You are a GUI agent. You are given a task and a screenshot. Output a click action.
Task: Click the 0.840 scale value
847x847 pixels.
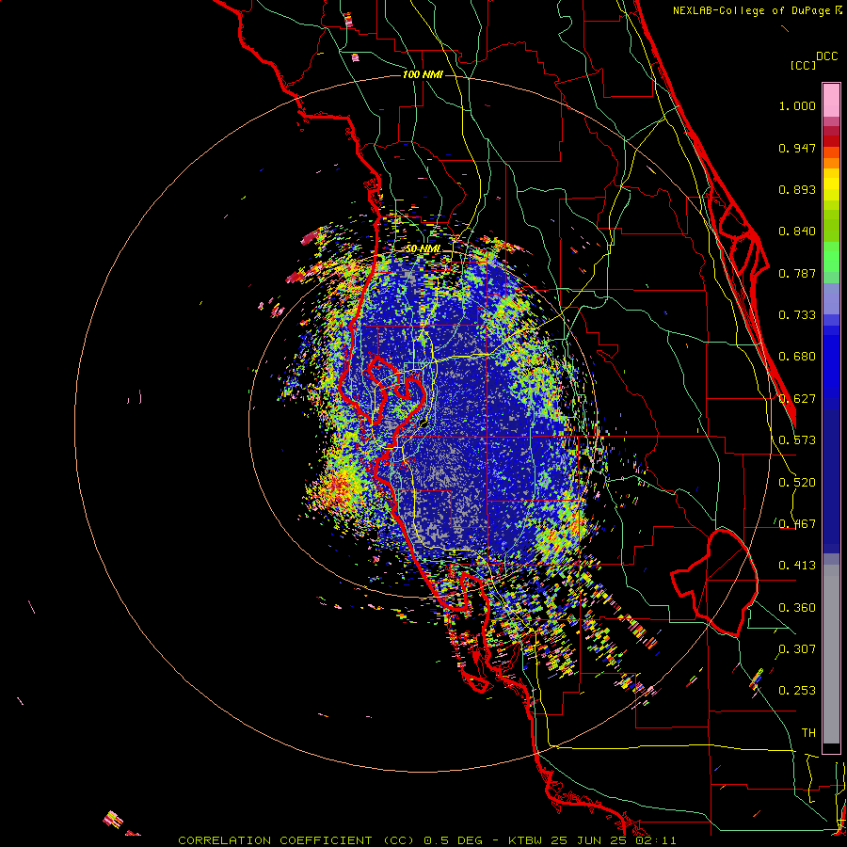tap(797, 232)
